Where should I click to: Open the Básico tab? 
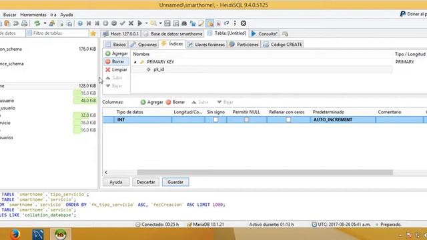click(x=115, y=45)
